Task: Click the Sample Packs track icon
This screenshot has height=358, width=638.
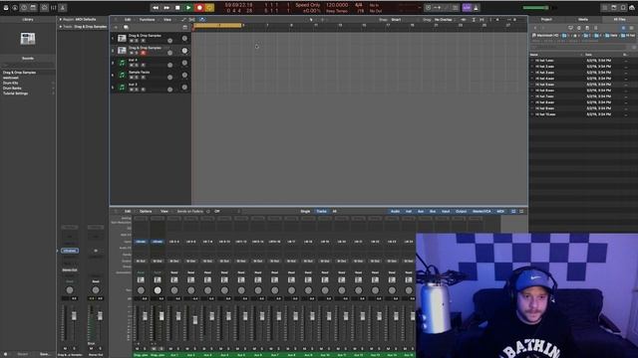Action: (122, 75)
